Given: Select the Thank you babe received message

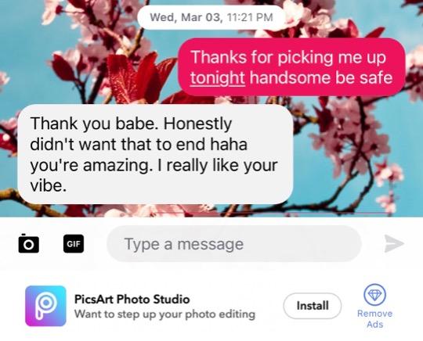Looking at the screenshot, I should click(x=155, y=154).
